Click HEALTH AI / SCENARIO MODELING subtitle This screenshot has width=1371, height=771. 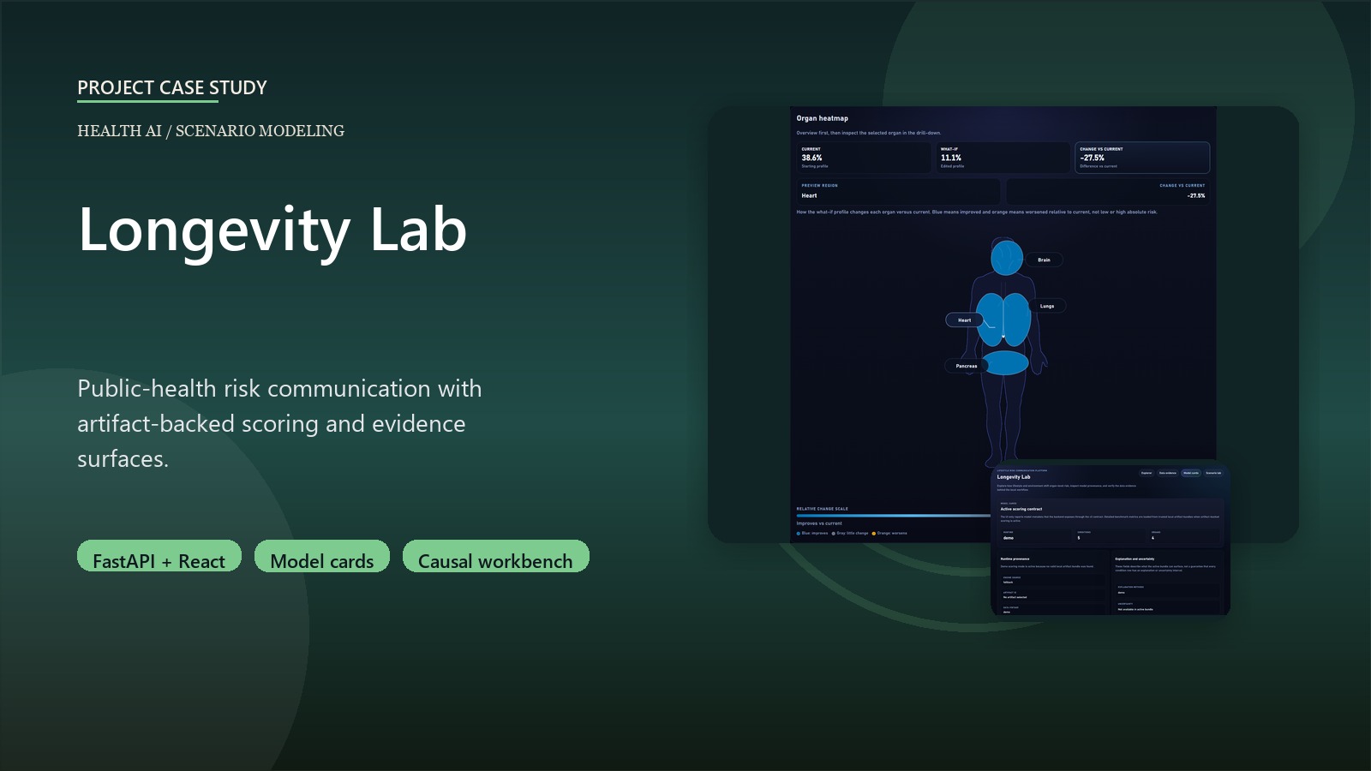(x=211, y=131)
